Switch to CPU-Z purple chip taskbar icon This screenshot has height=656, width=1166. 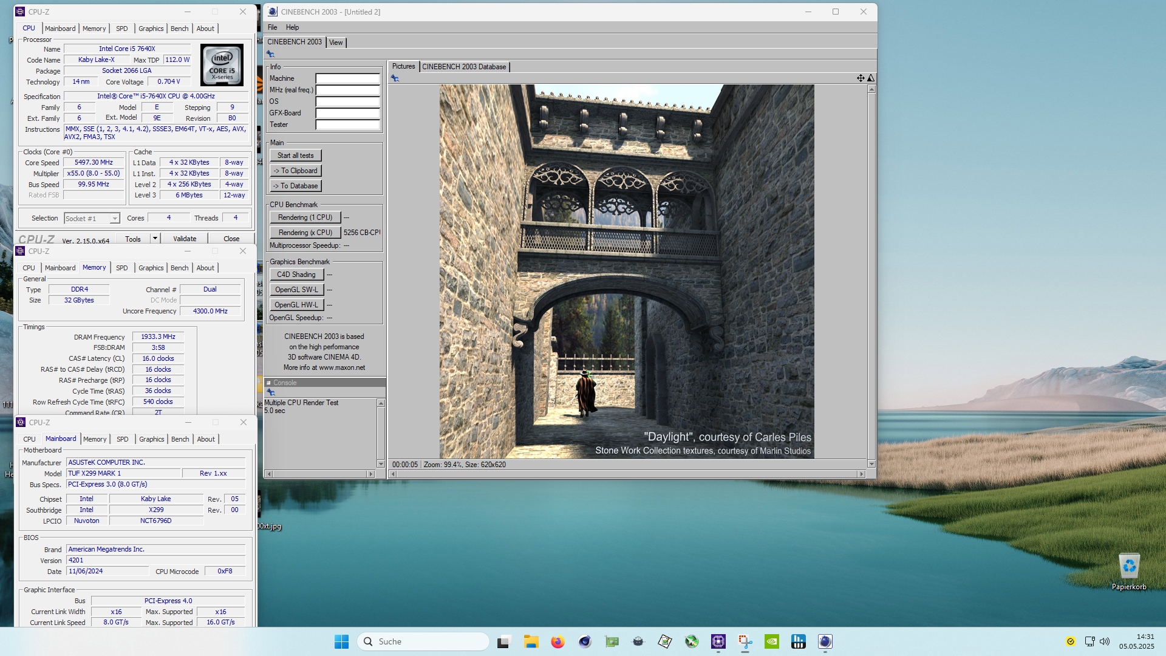coord(718,641)
